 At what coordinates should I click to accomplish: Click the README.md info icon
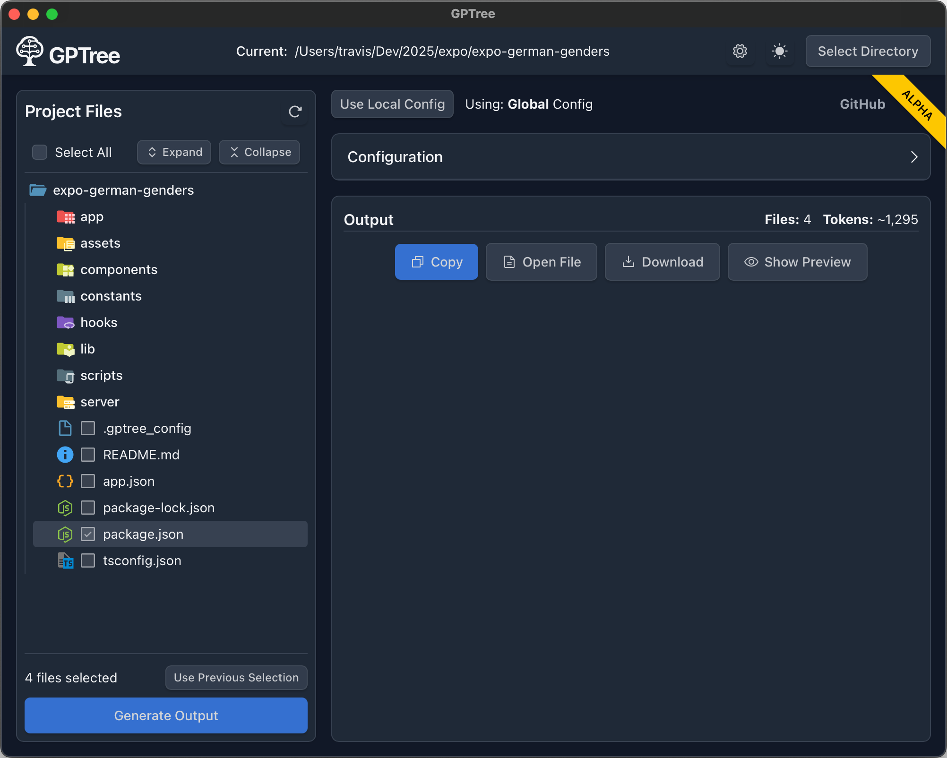click(65, 455)
